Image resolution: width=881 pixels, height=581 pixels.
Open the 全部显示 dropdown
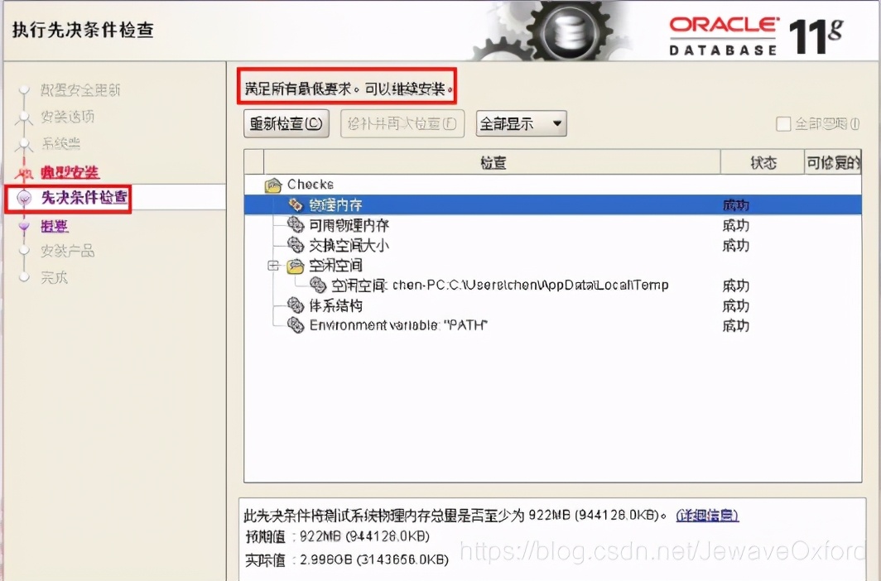point(521,123)
